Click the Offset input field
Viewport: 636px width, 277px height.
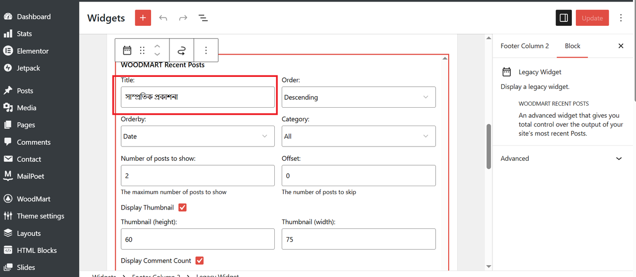[x=359, y=176]
